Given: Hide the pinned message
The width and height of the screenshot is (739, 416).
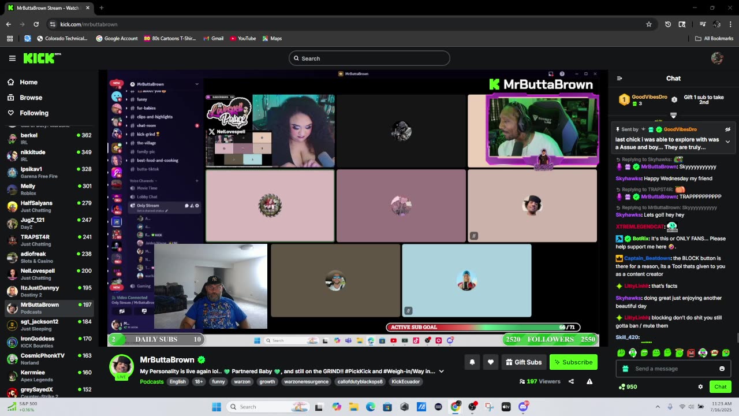Looking at the screenshot, I should point(727,129).
